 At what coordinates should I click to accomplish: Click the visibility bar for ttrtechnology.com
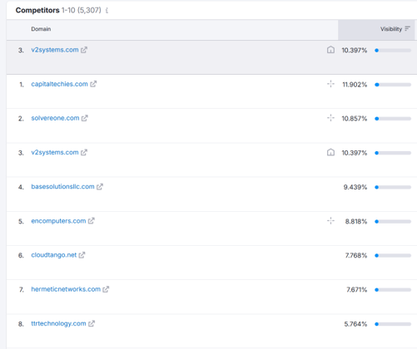(393, 324)
